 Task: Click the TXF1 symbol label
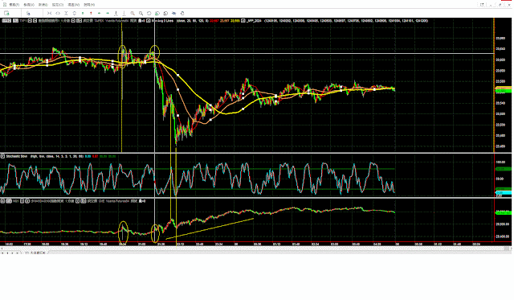[x=23, y=20]
